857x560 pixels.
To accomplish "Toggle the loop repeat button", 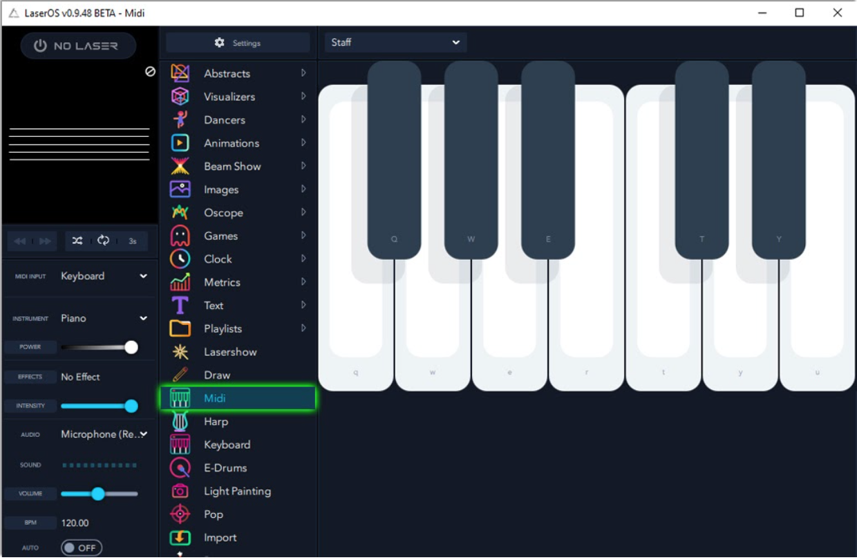I will [104, 241].
